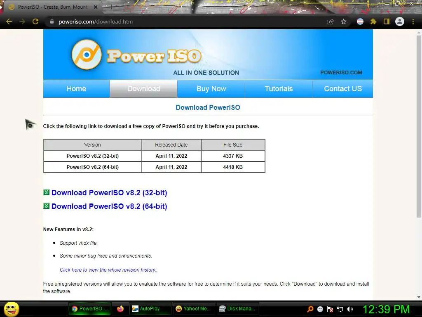
Task: Click the volume speaker tray icon
Action: pos(350,309)
